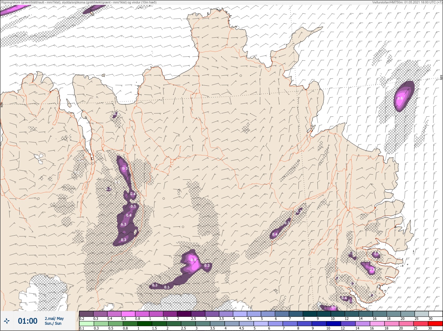Click the 0.1 tick label under the lower legend

(81, 328)
